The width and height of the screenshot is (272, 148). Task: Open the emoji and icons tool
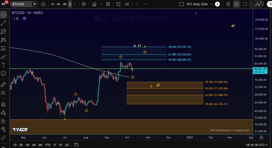pyautogui.click(x=4, y=73)
